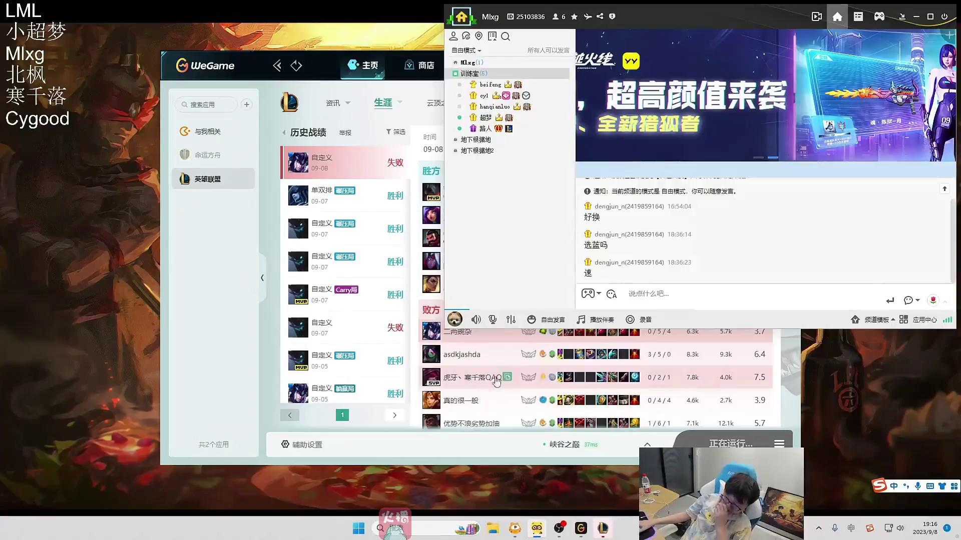This screenshot has height=540, width=961.
Task: Open the audio mixer settings icon
Action: (511, 319)
